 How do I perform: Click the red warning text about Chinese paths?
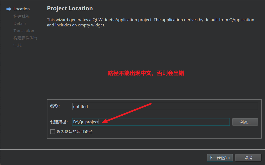tap(146, 73)
